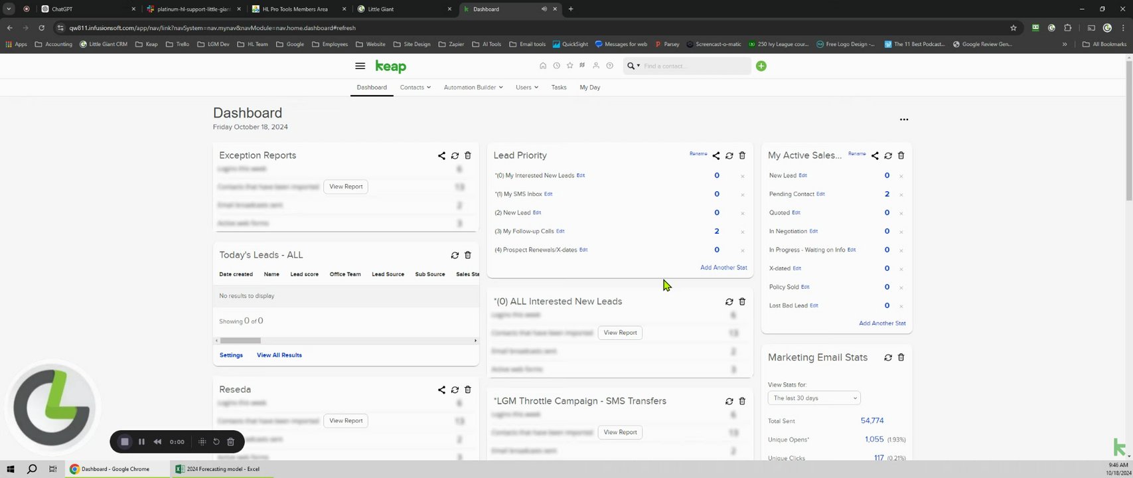The height and width of the screenshot is (478, 1133).
Task: Open the favorites star icon
Action: pos(569,66)
